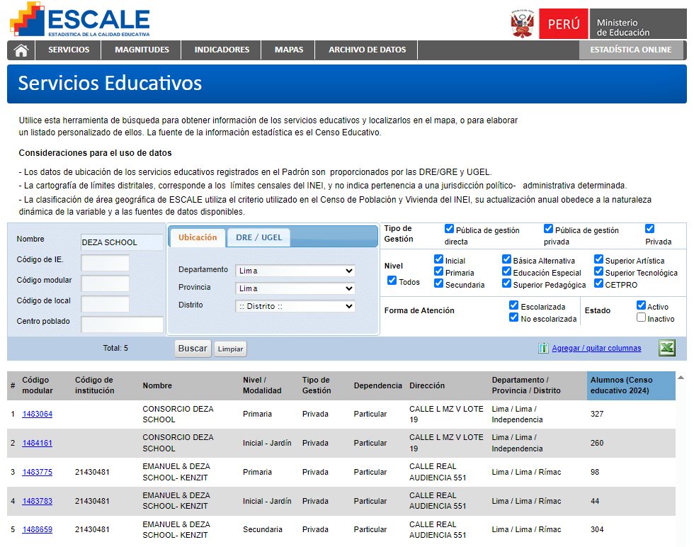Viewport: 694px width, 547px height.
Task: Click the add/remove columns icon
Action: pos(543,348)
